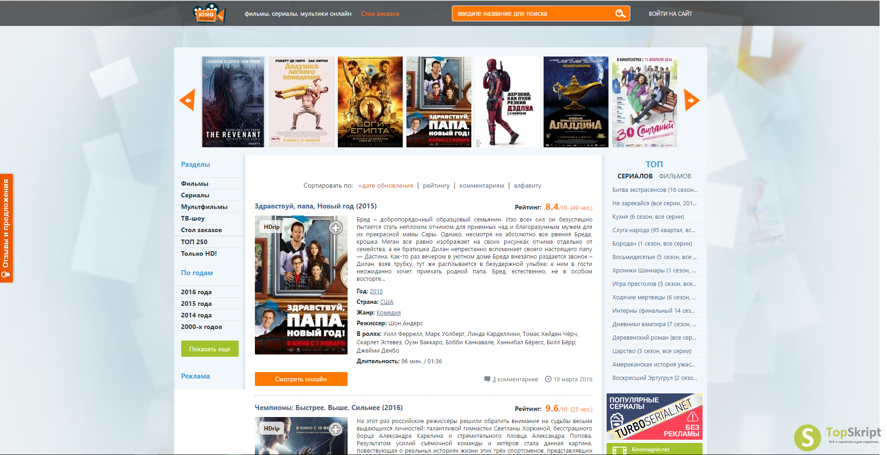The image size is (887, 455).
Task: Open title 'Здравствуй, папа, Новый год (2015)'
Action: click(x=316, y=206)
